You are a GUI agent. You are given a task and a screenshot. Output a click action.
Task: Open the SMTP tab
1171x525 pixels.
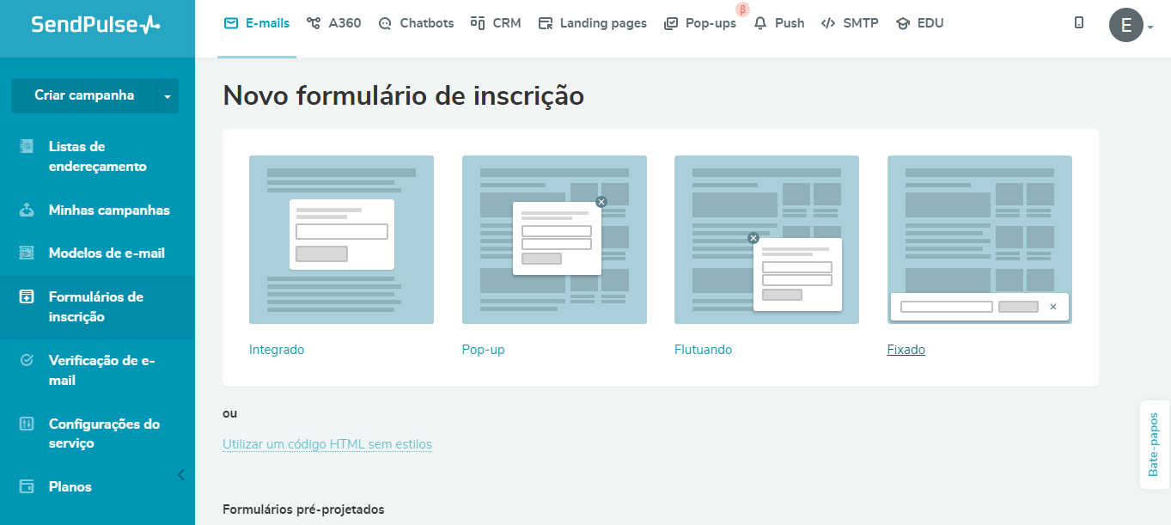(x=851, y=23)
